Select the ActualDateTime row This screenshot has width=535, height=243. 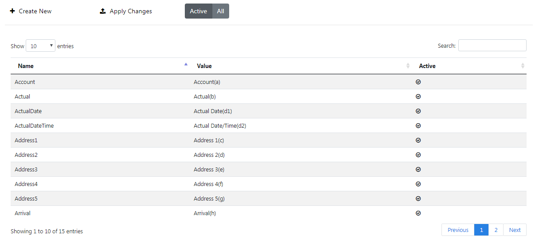[x=269, y=125]
